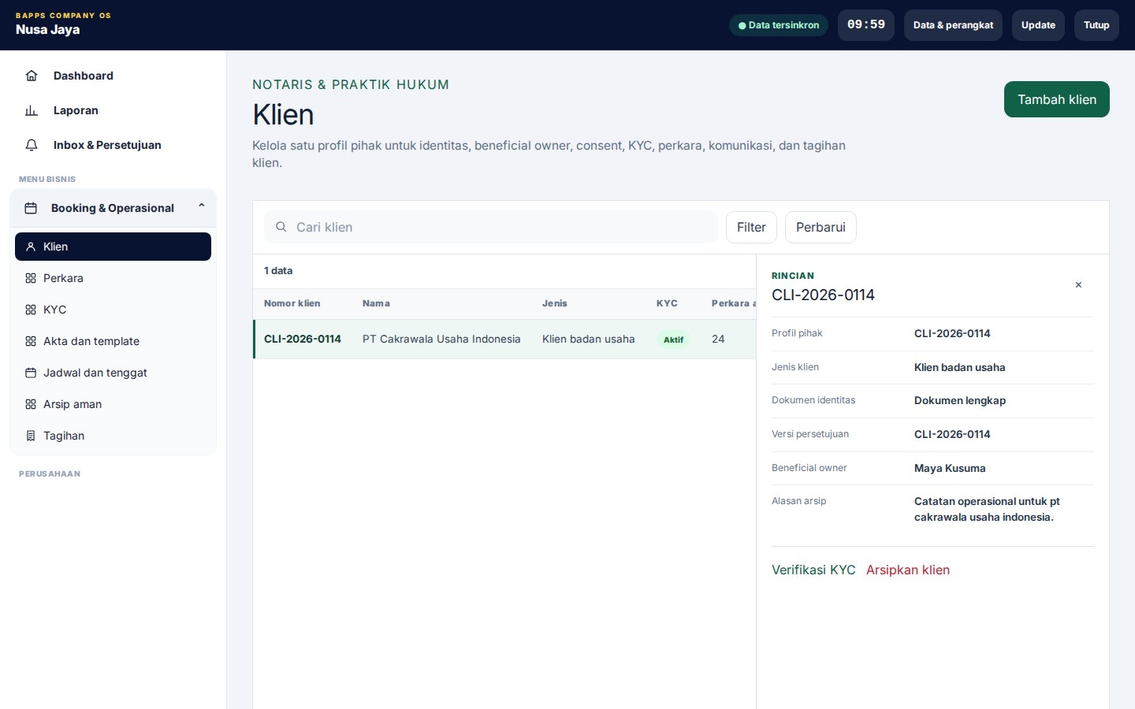The width and height of the screenshot is (1135, 709).
Task: Open the Tagihan page
Action: [113, 436]
